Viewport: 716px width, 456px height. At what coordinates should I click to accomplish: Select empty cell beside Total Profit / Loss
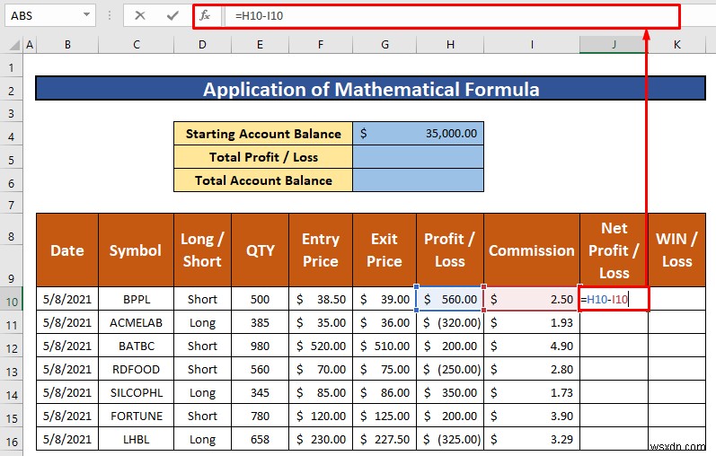pos(418,157)
